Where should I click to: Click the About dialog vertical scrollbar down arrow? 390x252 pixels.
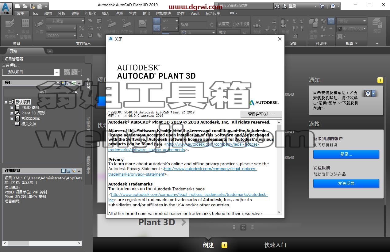coord(279,212)
